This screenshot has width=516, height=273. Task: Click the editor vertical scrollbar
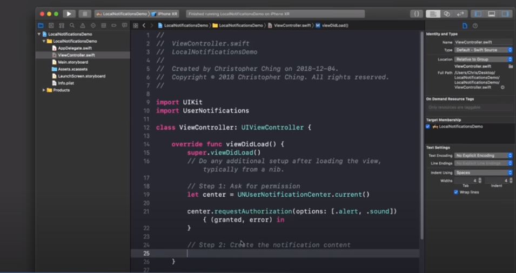(x=422, y=135)
